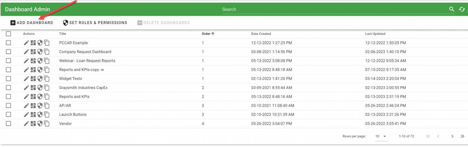
Task: Open permissions shield for Graysmith Industries CapEx
Action: tap(40, 87)
